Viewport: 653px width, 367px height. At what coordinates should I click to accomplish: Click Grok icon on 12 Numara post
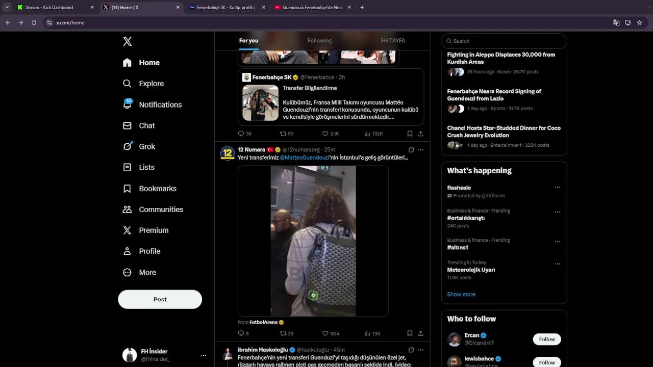411,150
